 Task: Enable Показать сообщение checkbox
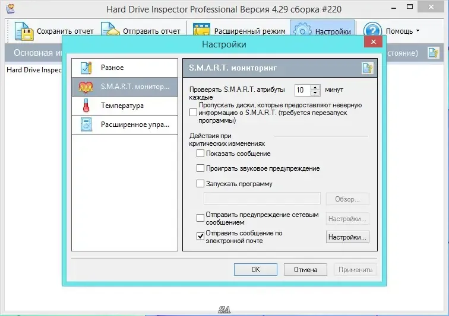pos(201,154)
